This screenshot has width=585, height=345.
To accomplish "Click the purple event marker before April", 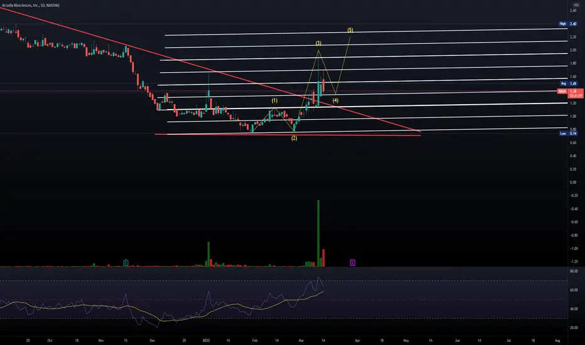I will click(353, 263).
